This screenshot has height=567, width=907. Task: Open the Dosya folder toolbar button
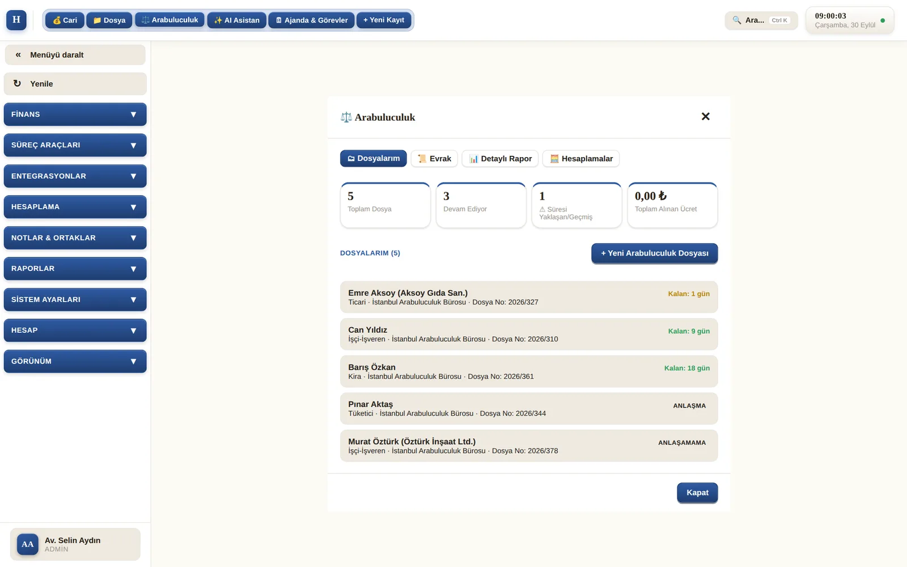[x=109, y=20]
